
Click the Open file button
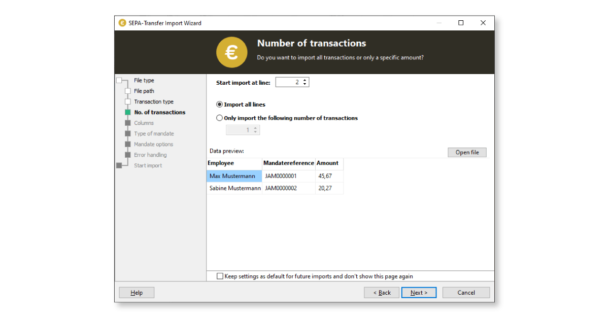click(467, 152)
